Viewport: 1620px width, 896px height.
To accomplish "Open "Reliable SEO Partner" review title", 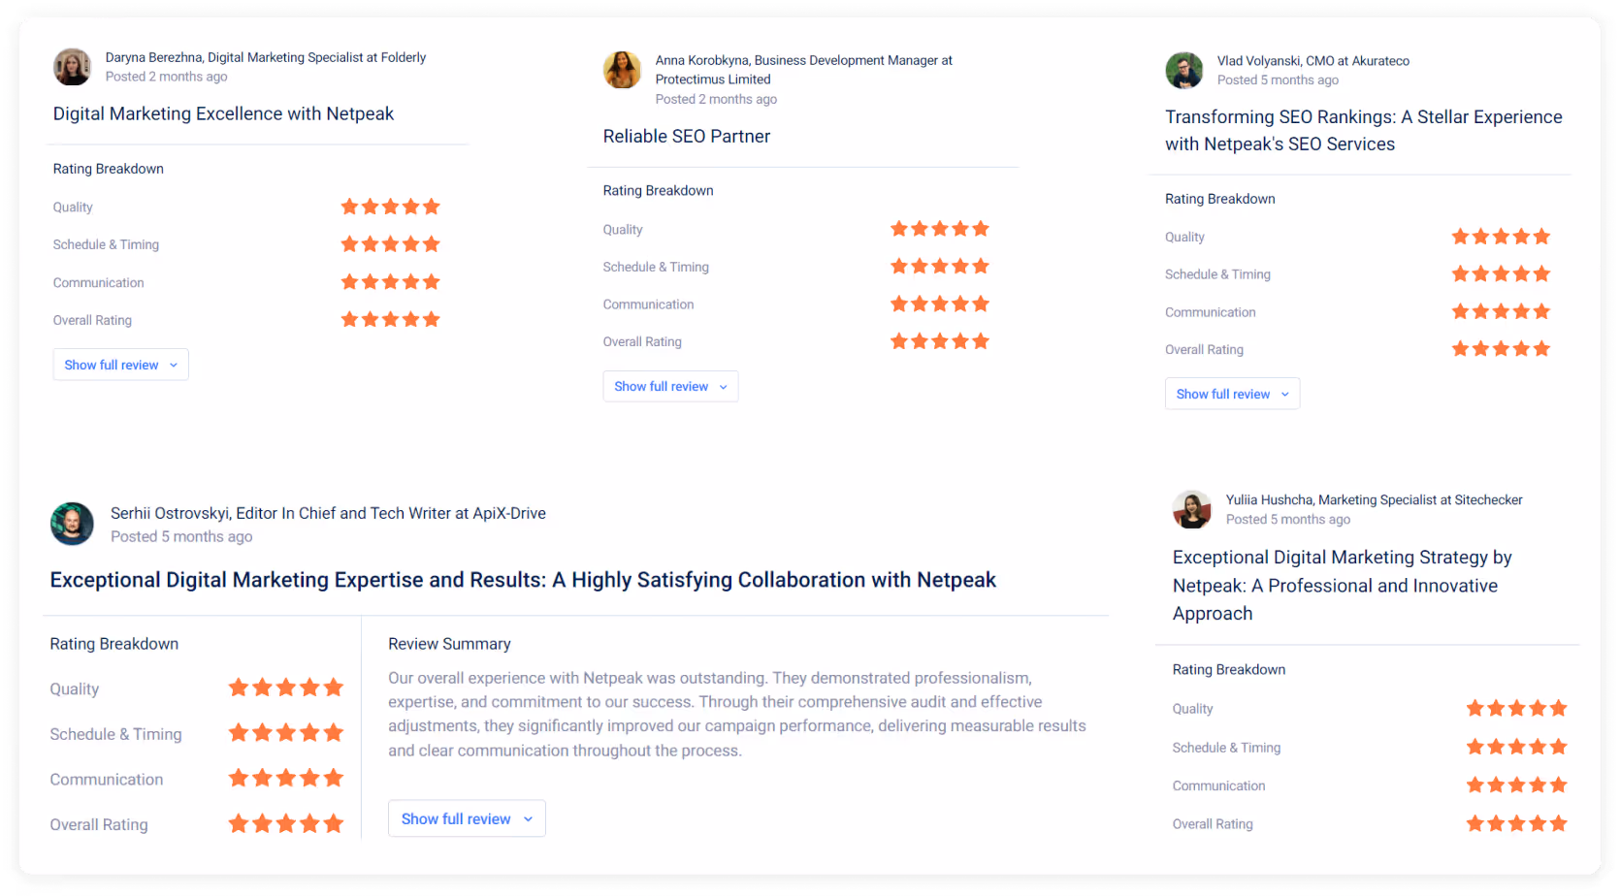I will coord(687,137).
